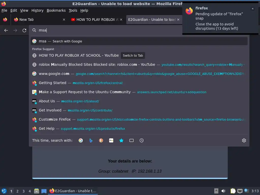This screenshot has height=195, width=260.
Task: Search this time with DuckDuckGo icon
Action: 101,140
